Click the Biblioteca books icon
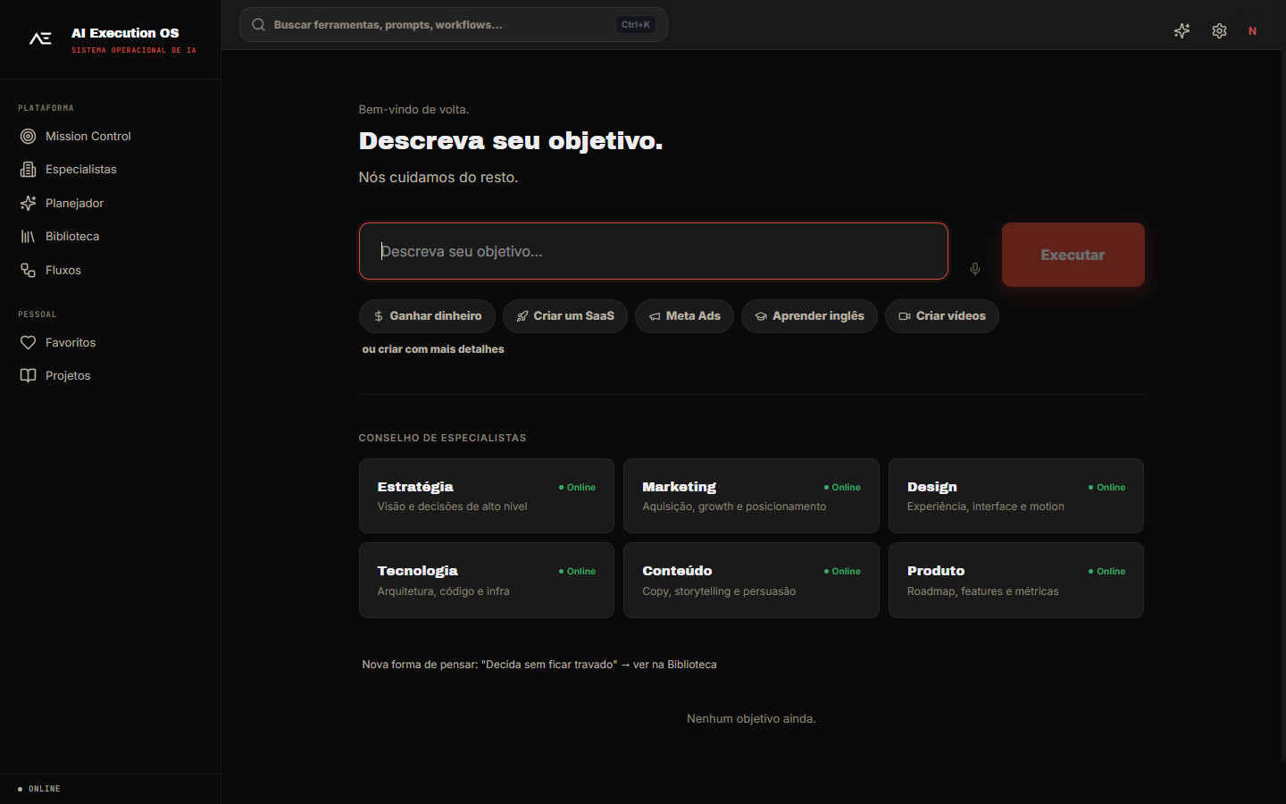Viewport: 1286px width, 804px height. coord(29,237)
